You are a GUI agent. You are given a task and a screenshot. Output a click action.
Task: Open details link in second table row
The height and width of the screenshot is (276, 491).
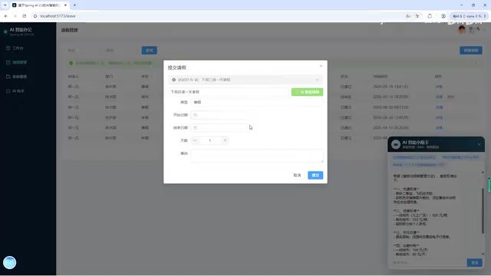439,97
